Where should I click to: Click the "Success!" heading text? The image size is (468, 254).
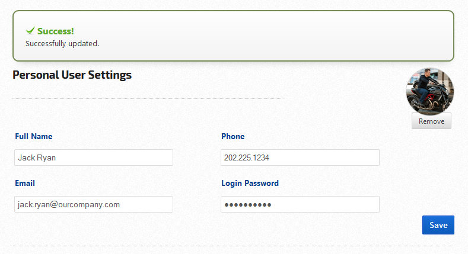pos(55,31)
